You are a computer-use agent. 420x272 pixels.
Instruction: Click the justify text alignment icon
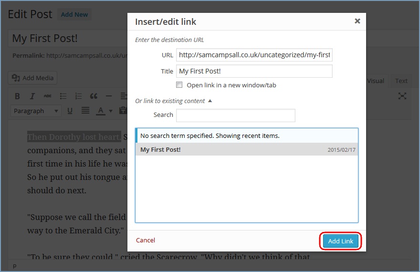85,111
